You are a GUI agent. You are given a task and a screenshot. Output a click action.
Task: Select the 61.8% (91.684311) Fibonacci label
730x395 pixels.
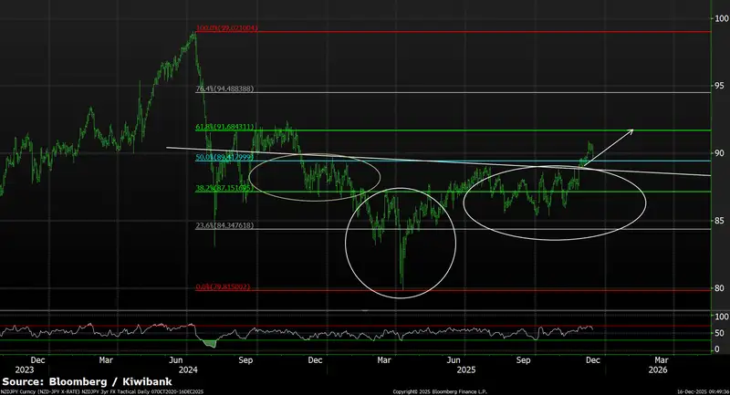click(x=224, y=127)
